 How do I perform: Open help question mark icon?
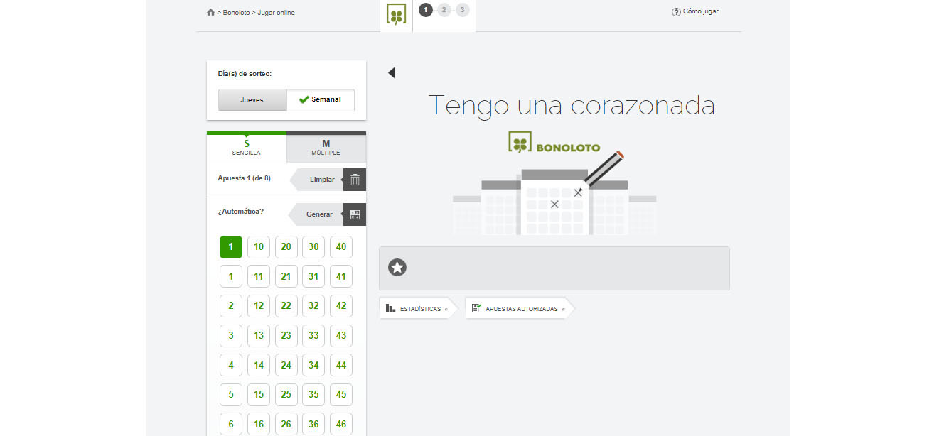676,12
